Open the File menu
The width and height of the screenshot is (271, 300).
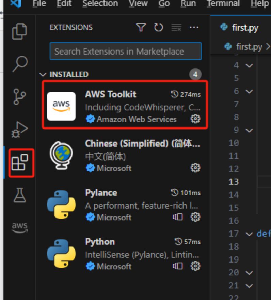39,3
